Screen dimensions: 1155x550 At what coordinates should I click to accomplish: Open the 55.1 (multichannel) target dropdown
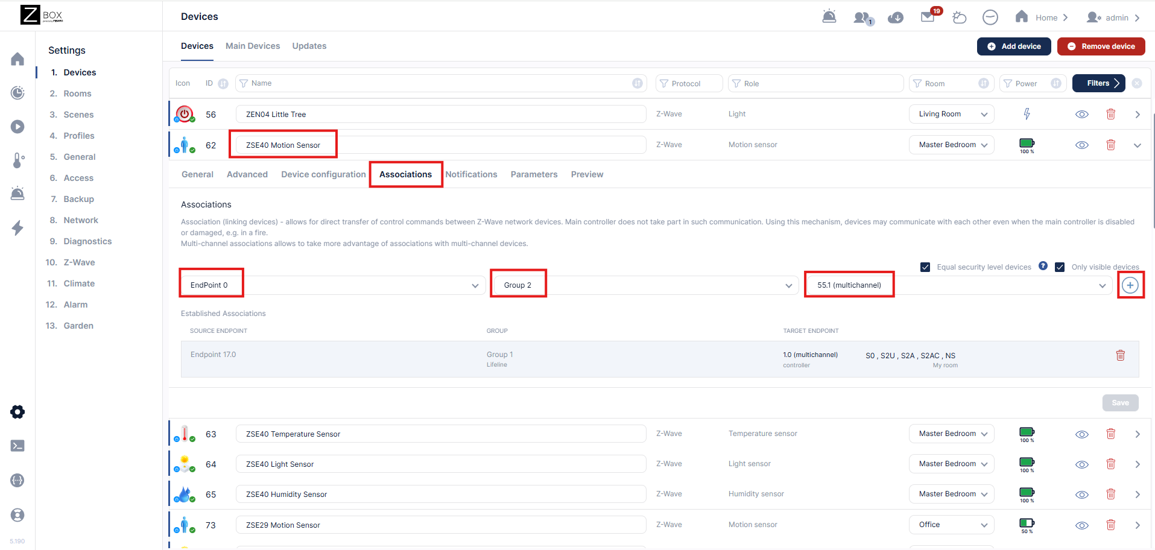click(959, 285)
